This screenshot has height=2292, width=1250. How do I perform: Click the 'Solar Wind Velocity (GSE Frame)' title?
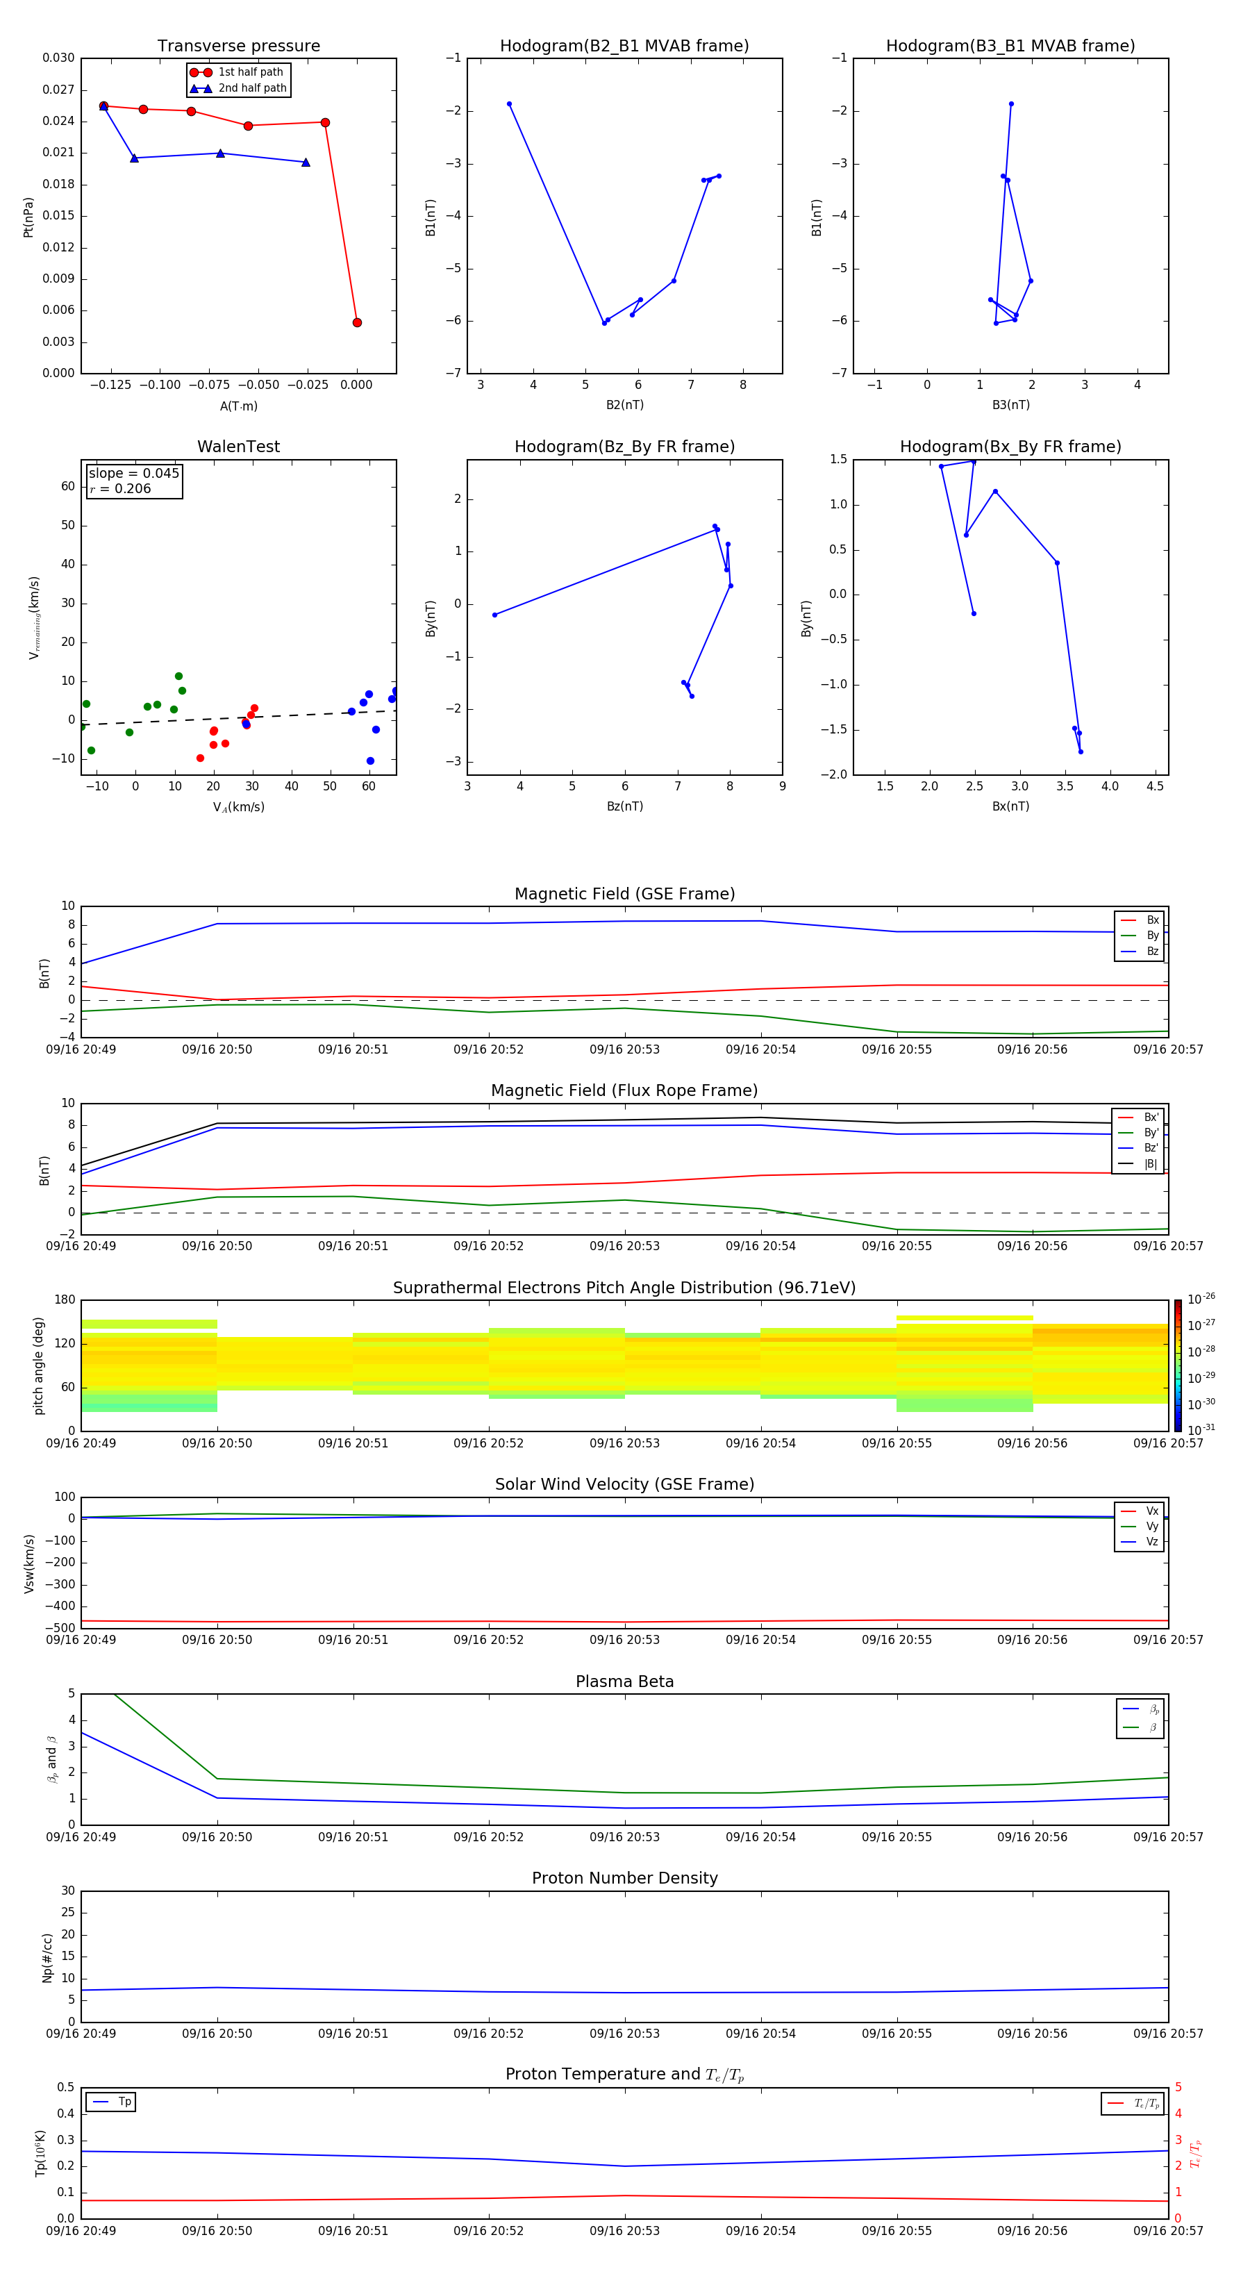tap(624, 1485)
